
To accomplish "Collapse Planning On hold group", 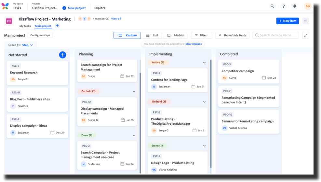I will (x=134, y=92).
